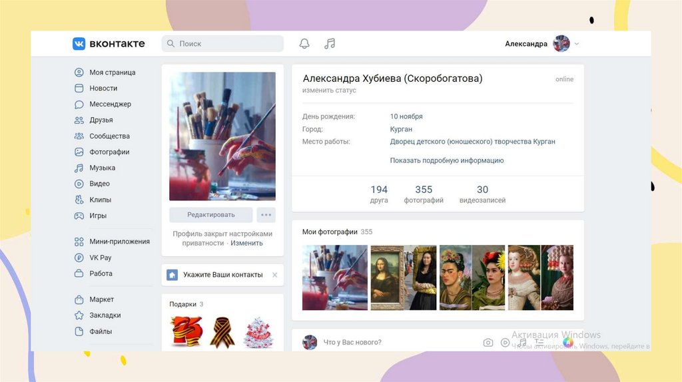The image size is (682, 382).
Task: Click the Редактировать button
Action: pyautogui.click(x=211, y=215)
